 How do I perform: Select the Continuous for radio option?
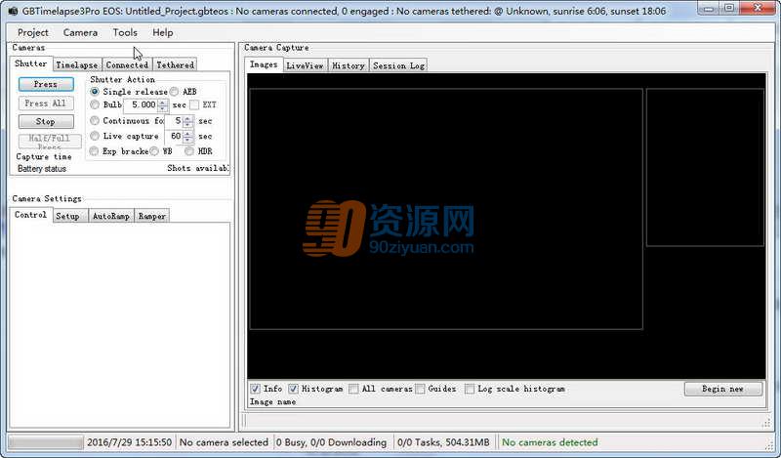point(94,121)
